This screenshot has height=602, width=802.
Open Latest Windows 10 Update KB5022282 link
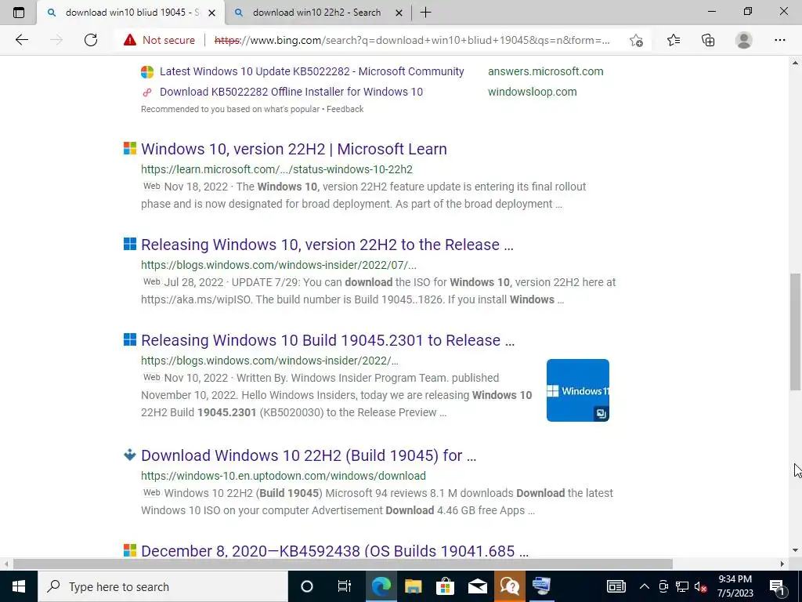[312, 71]
